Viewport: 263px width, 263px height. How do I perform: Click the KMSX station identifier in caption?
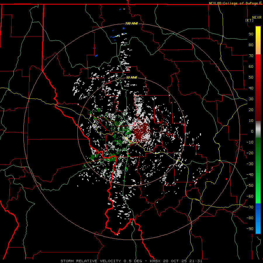coord(155,261)
